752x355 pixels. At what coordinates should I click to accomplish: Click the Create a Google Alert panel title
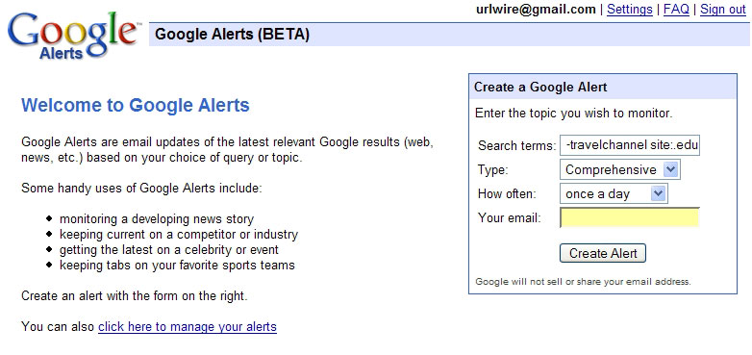click(540, 87)
